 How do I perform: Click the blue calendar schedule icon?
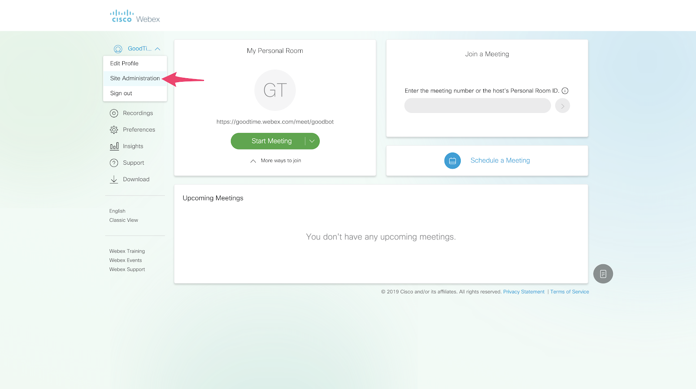[x=452, y=161]
